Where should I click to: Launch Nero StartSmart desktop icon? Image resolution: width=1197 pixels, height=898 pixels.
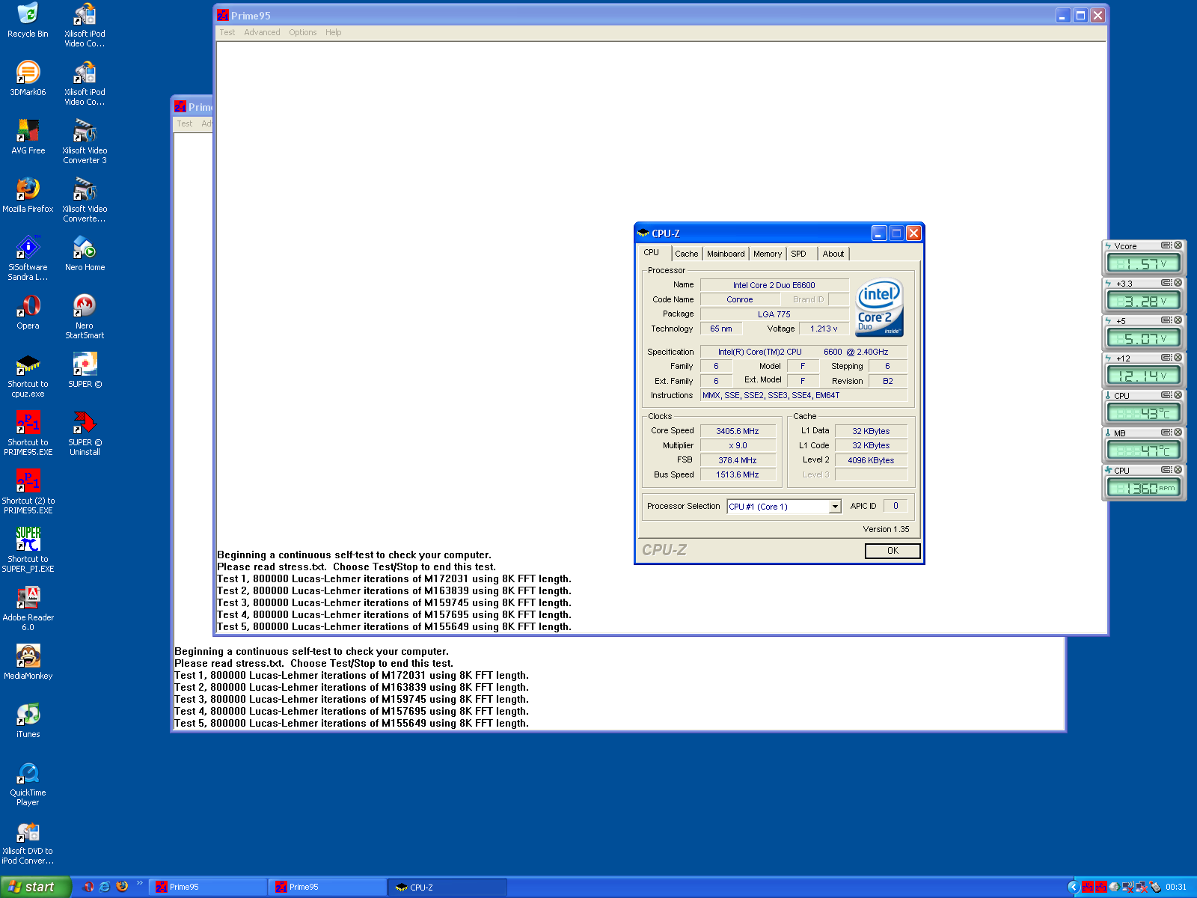click(85, 317)
